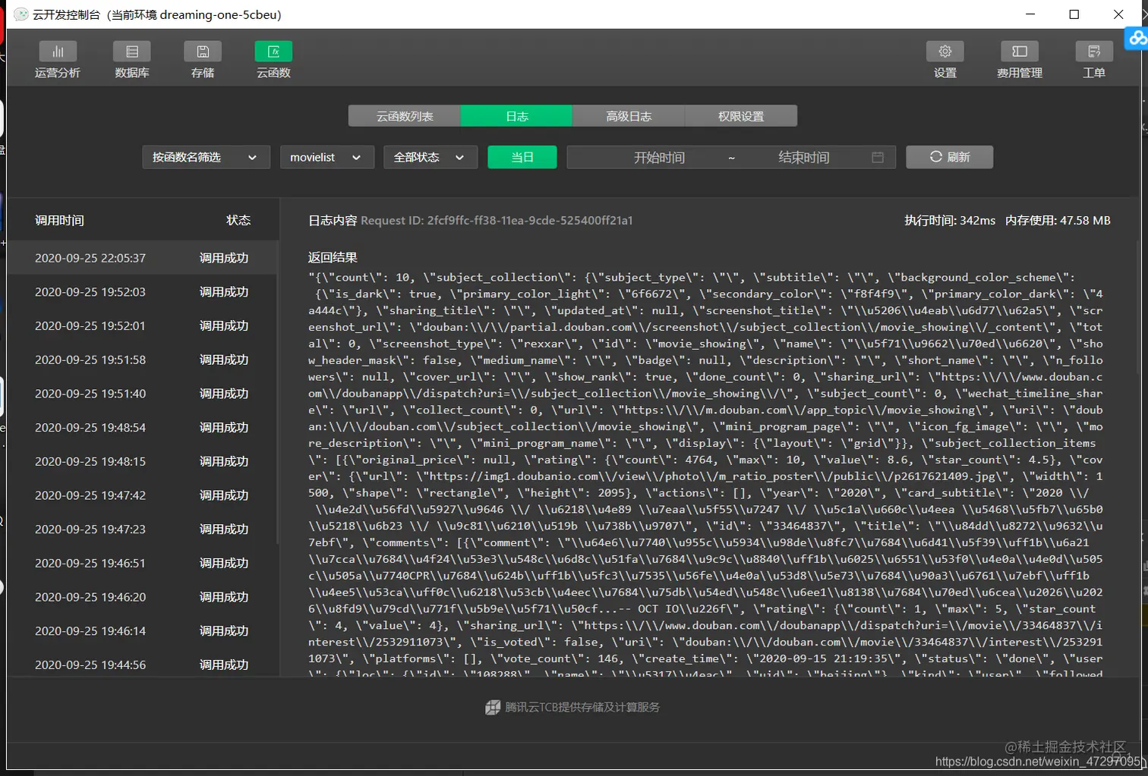Click blue cloud icon at top right
1148x776 pixels.
pyautogui.click(x=1137, y=38)
